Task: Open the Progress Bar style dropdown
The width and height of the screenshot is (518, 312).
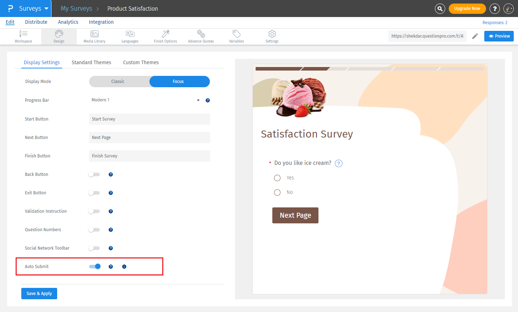Action: (198, 100)
